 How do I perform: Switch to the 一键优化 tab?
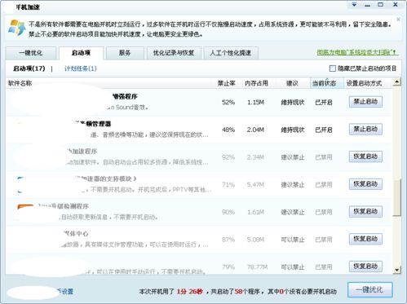click(x=31, y=53)
